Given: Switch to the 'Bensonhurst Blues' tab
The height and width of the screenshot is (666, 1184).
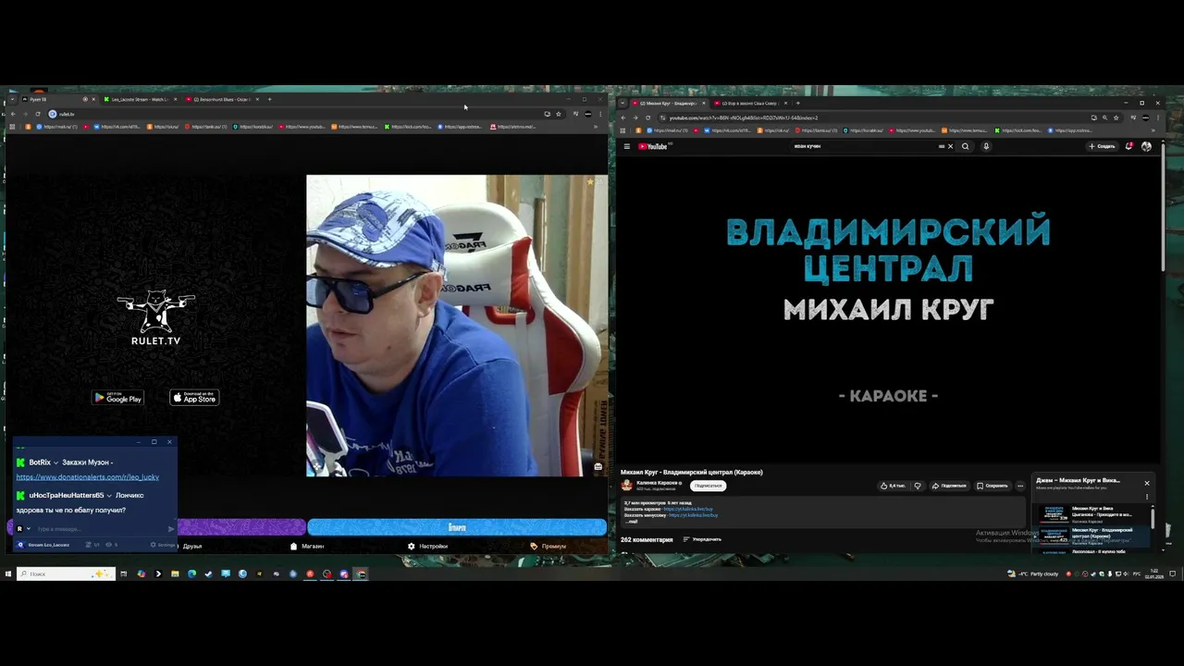Looking at the screenshot, I should [220, 99].
